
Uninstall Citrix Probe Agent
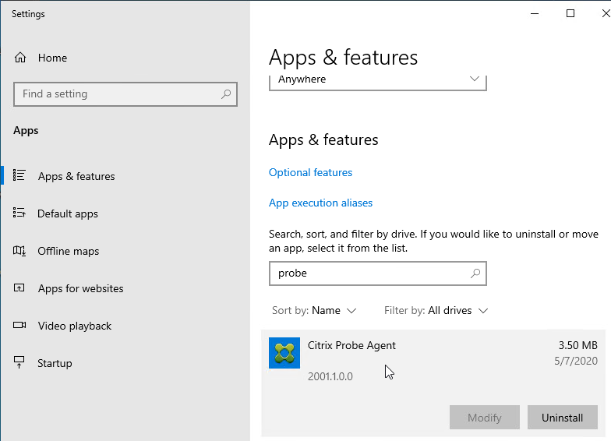point(563,418)
